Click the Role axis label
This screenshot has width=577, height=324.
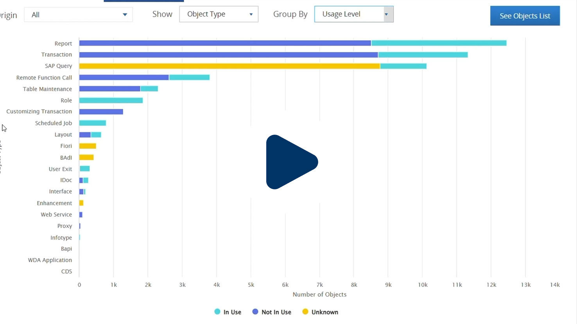pyautogui.click(x=66, y=100)
